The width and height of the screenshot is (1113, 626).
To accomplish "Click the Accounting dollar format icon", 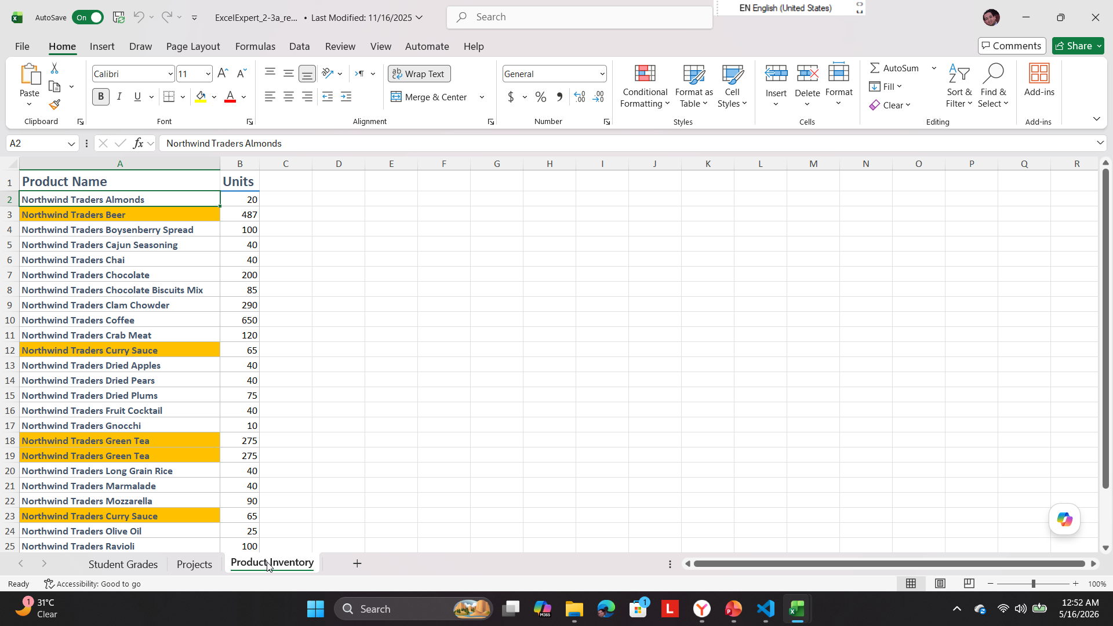I will click(x=511, y=97).
